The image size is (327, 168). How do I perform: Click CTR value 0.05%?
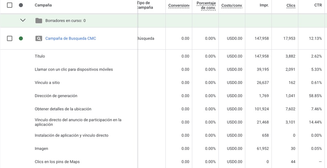(x=316, y=148)
